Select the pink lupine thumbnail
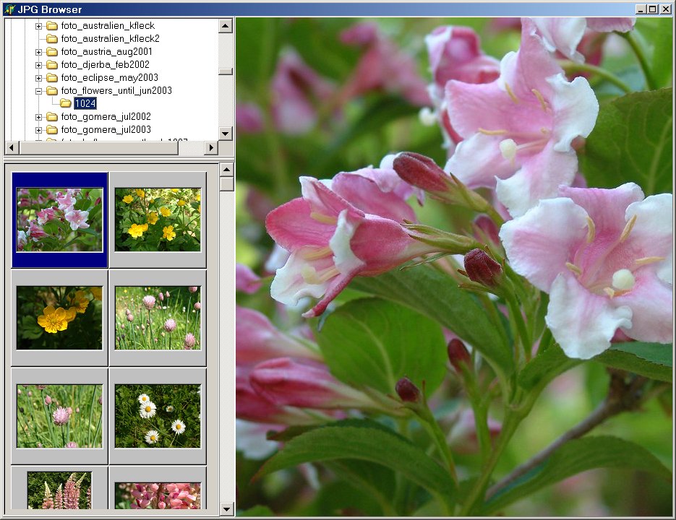 click(59, 490)
